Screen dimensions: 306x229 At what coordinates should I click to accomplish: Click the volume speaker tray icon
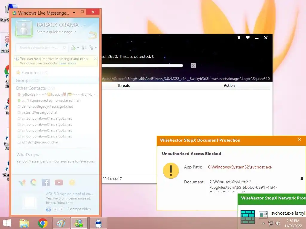[278, 223]
